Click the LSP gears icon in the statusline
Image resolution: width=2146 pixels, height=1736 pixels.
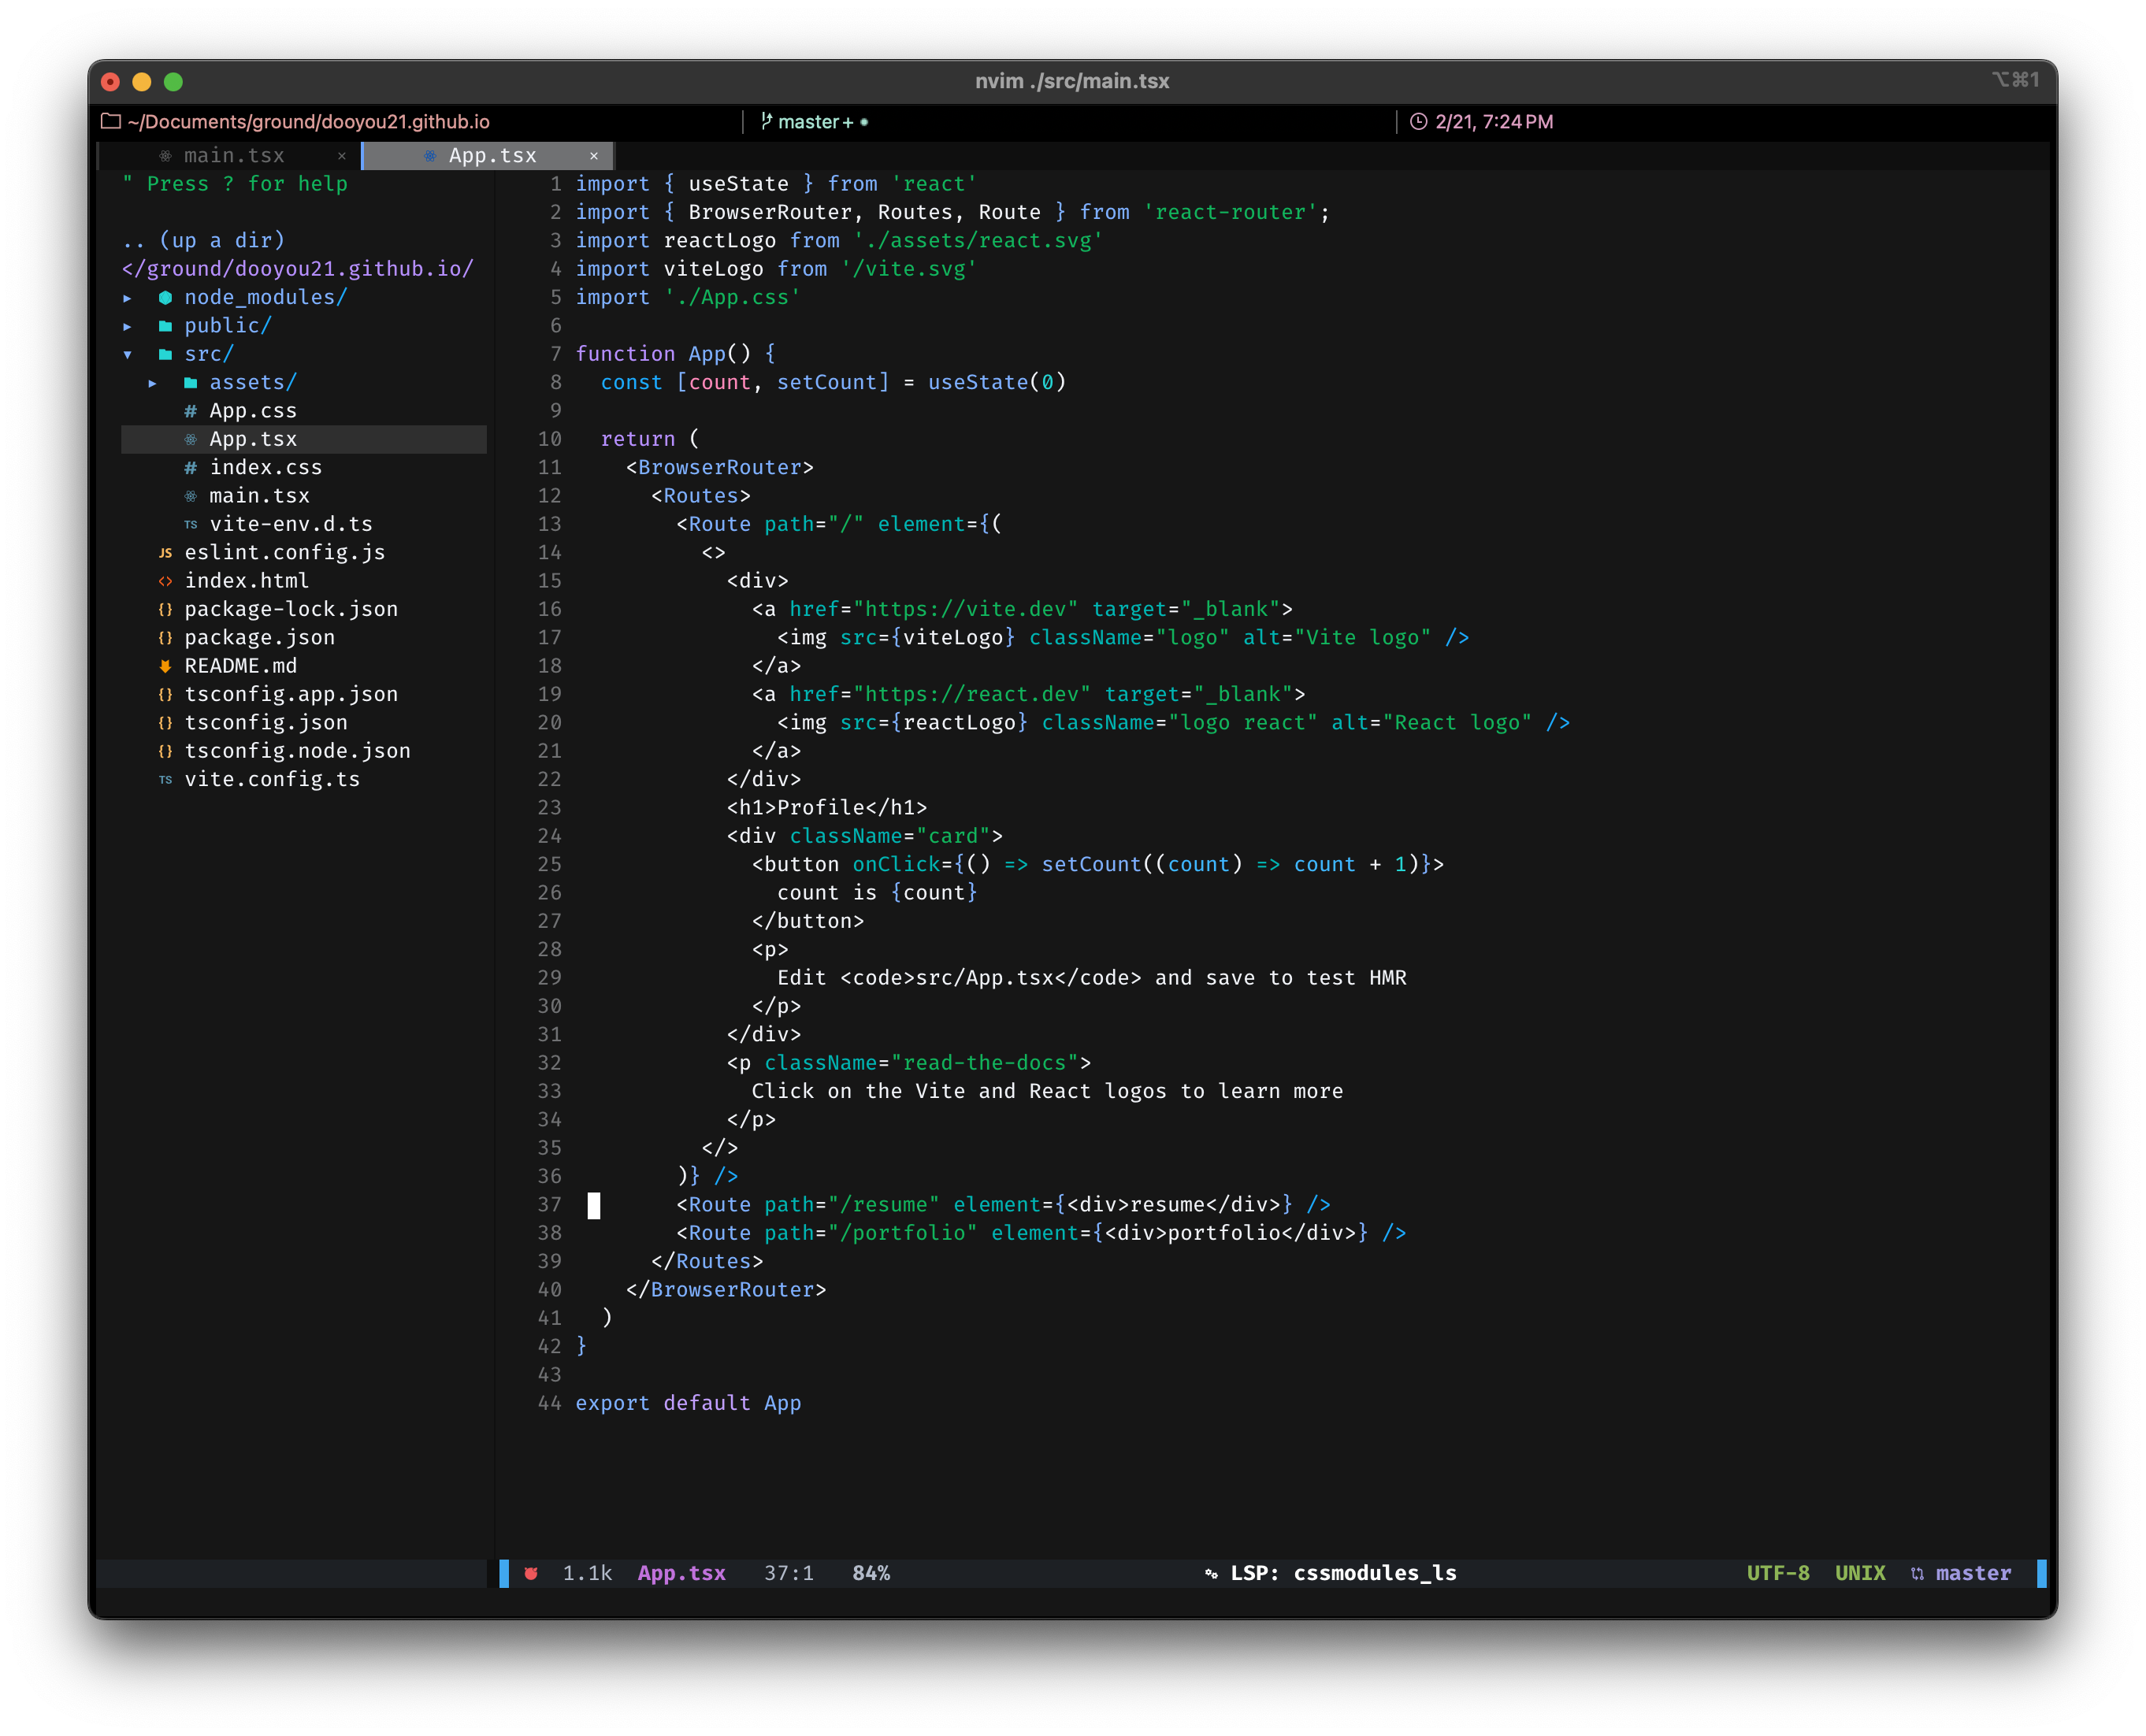click(x=1211, y=1573)
